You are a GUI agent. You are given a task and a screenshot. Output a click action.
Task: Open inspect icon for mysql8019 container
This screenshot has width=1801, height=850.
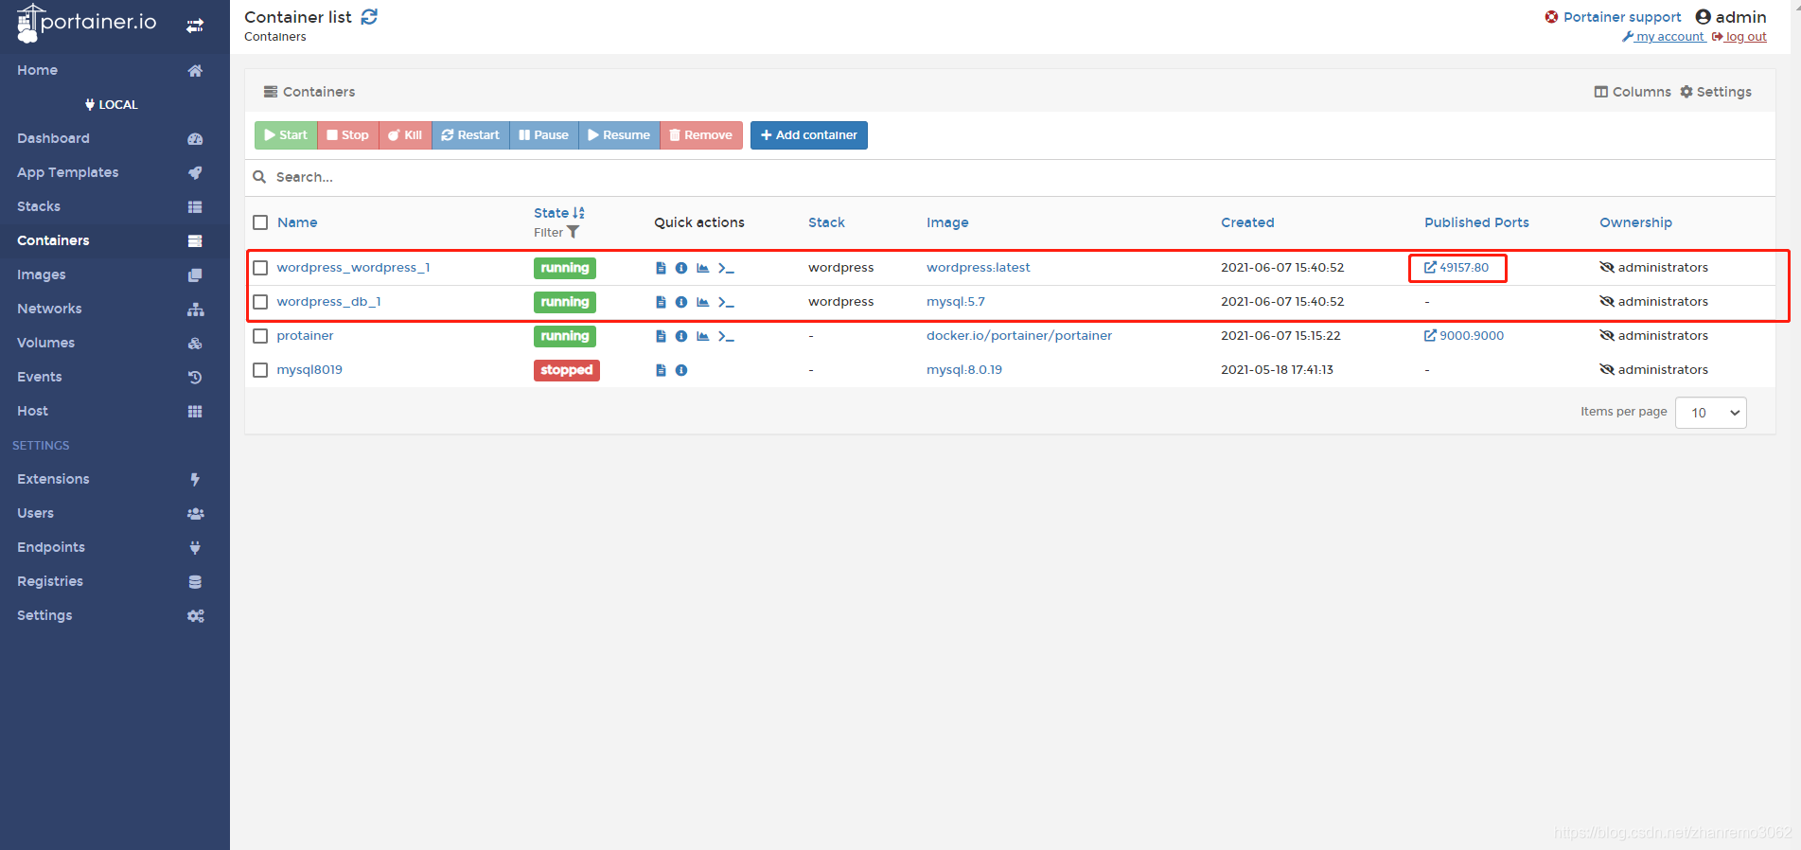681,370
